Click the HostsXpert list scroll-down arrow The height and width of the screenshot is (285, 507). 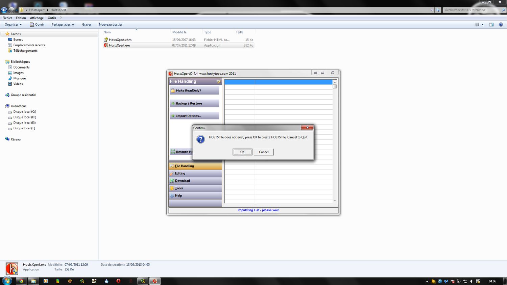coord(335,201)
